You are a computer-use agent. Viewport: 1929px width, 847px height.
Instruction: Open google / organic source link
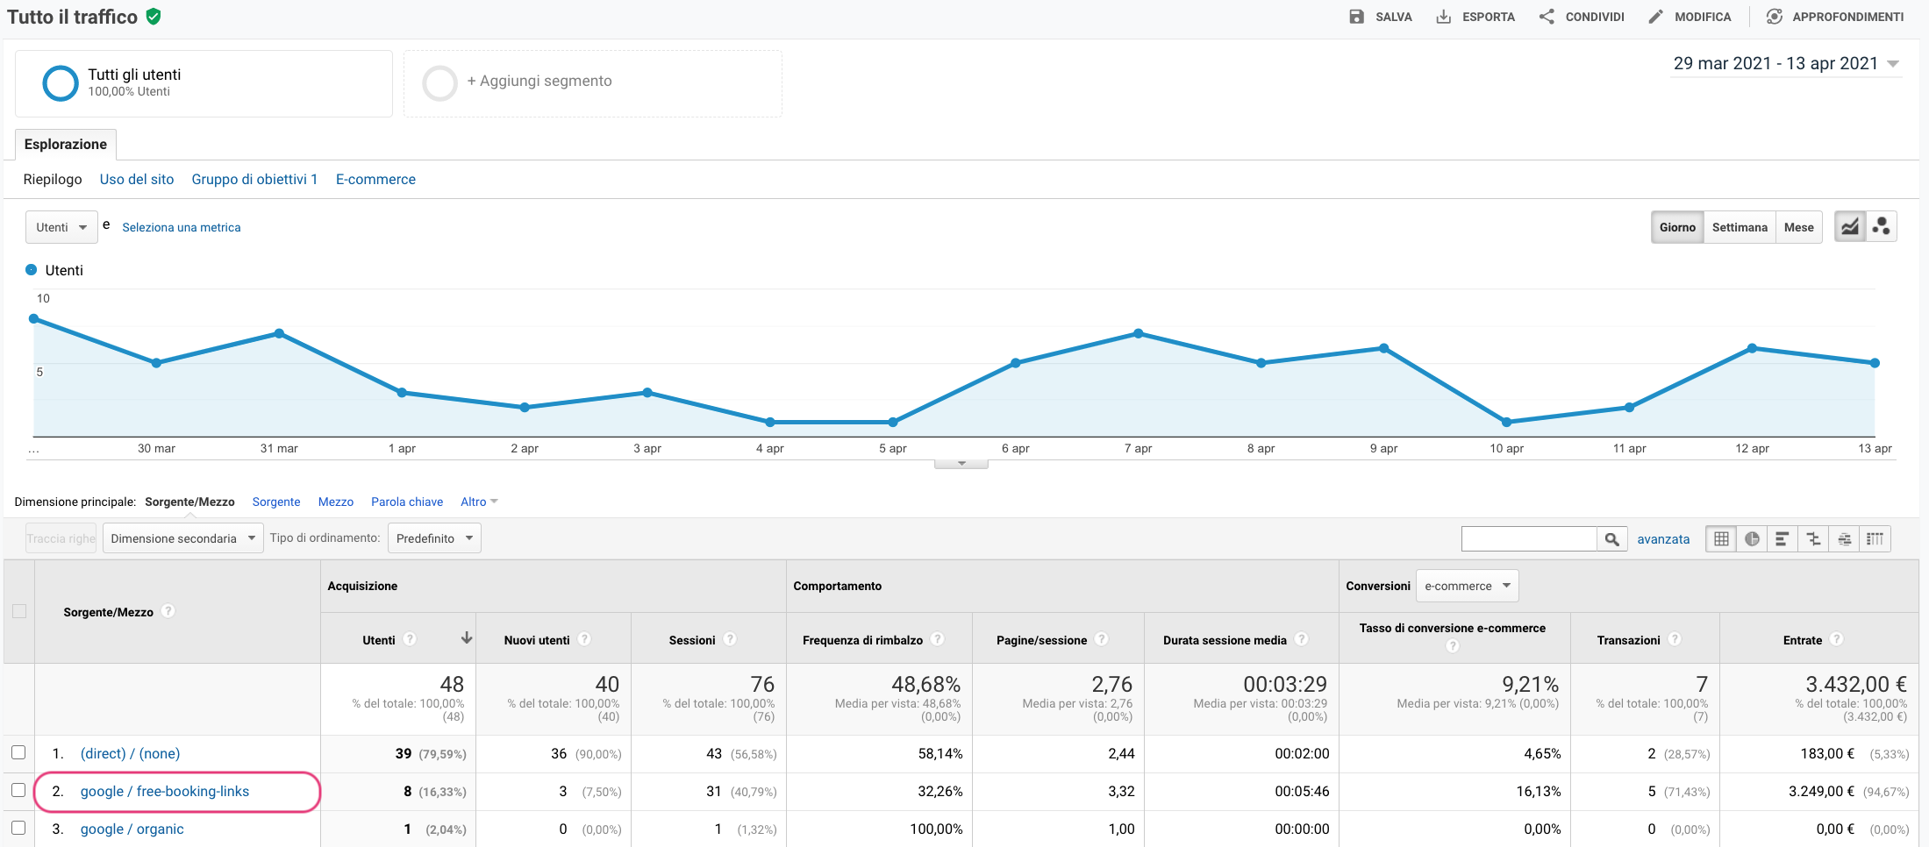[132, 829]
